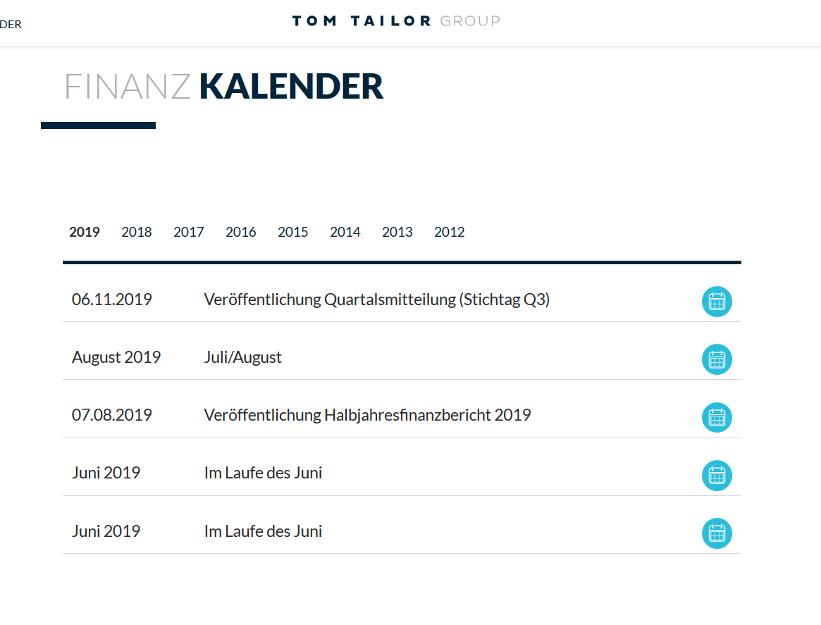Open calendar icon for Quartalsmitteilung Q3 entry
Screen dimensions: 821x625
point(717,301)
